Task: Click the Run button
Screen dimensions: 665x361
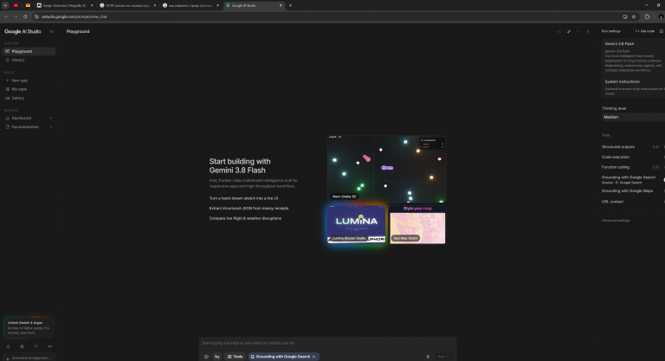Action: 443,357
